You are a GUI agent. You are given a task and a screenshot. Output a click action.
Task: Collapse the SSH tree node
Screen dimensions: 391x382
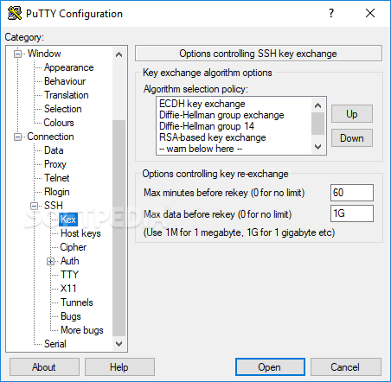tap(35, 206)
